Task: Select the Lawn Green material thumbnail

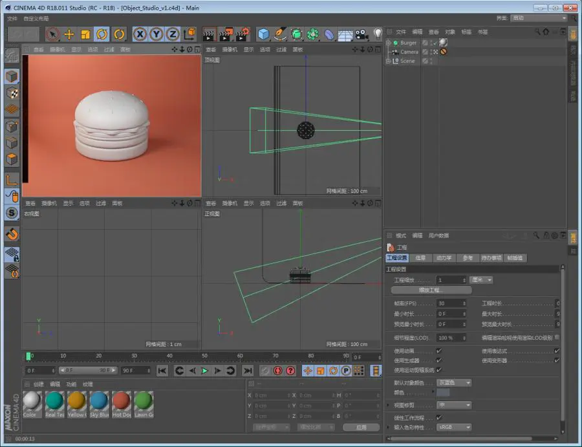Action: (x=144, y=404)
